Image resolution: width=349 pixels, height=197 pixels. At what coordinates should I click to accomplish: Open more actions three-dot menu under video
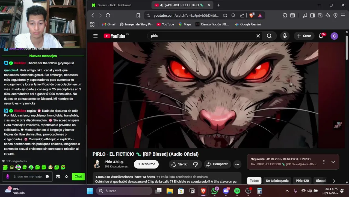click(x=237, y=164)
